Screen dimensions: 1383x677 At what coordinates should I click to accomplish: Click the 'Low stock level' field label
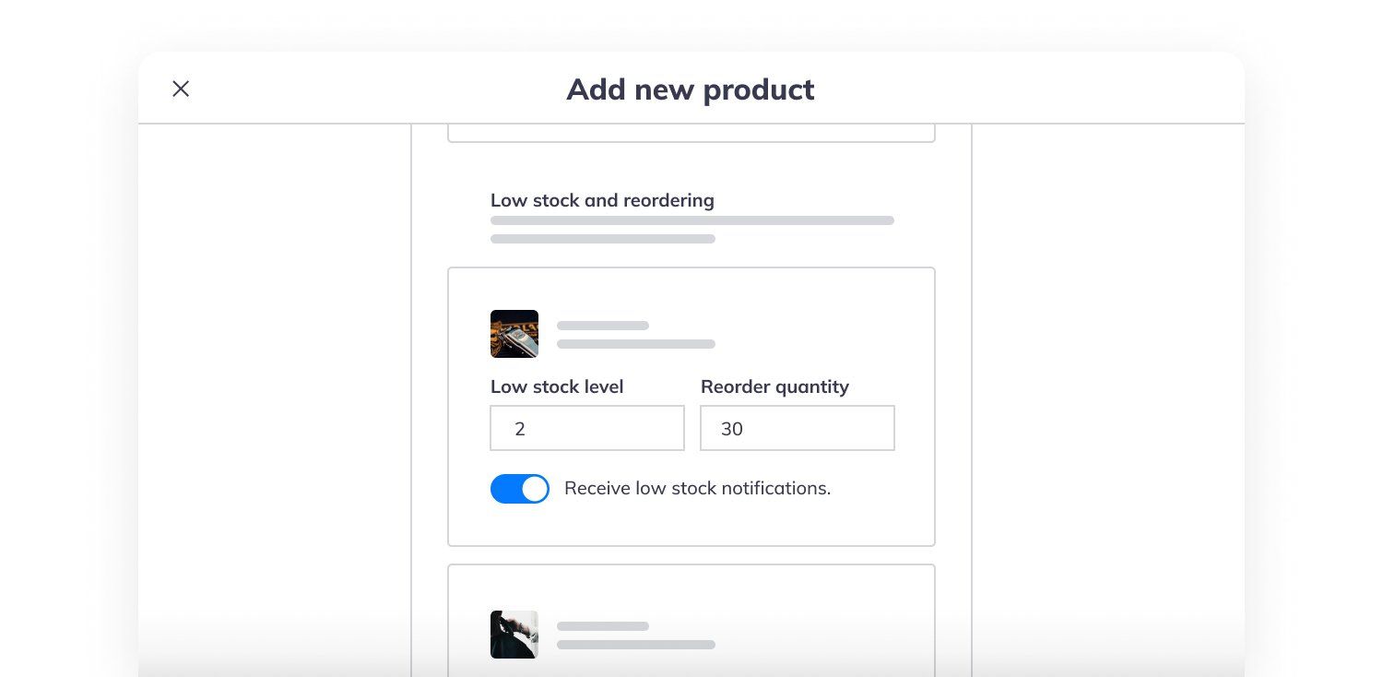click(x=557, y=386)
